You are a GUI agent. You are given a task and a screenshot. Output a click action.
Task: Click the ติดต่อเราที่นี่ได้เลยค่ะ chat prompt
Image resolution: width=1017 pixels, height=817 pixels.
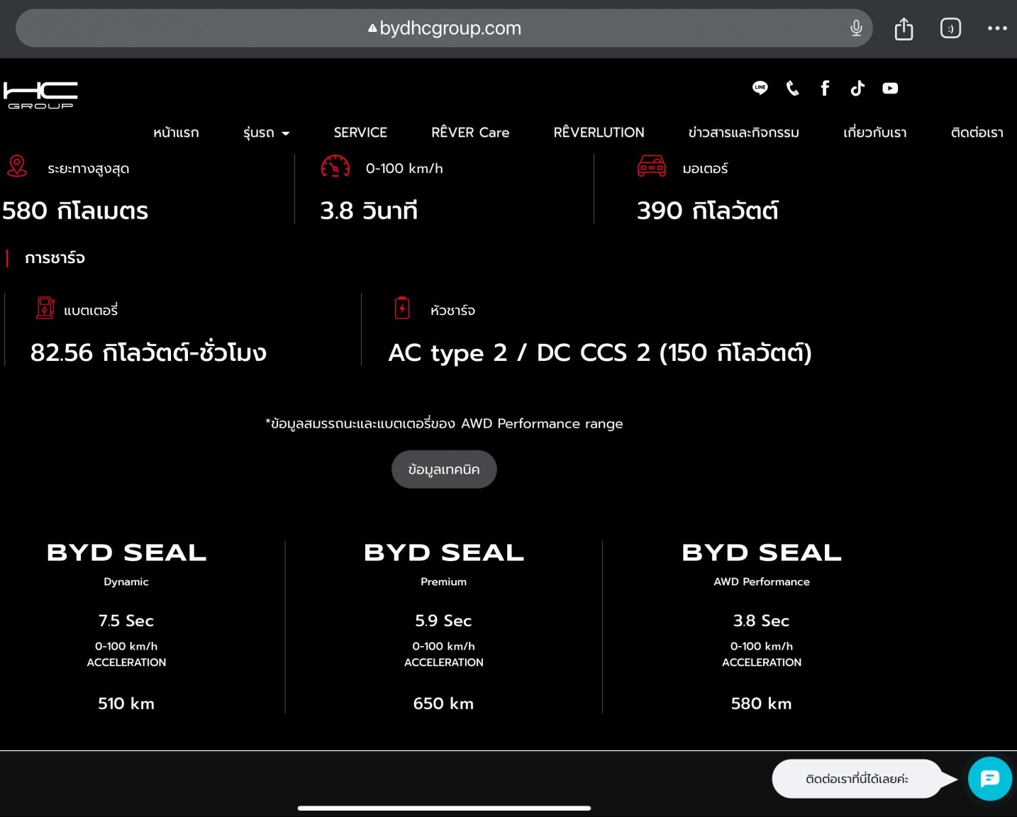pos(857,779)
